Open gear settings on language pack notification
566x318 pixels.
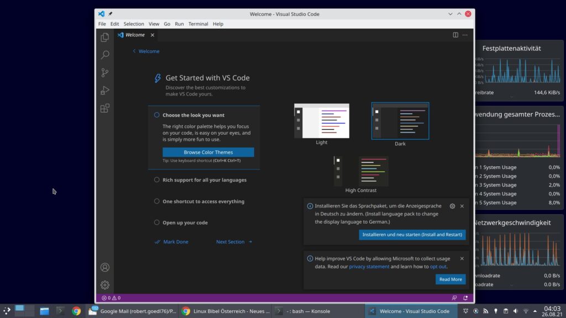pos(452,206)
